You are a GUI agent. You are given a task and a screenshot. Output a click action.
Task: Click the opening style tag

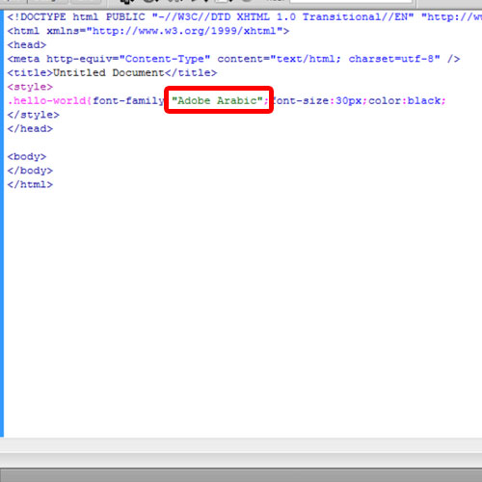click(30, 87)
